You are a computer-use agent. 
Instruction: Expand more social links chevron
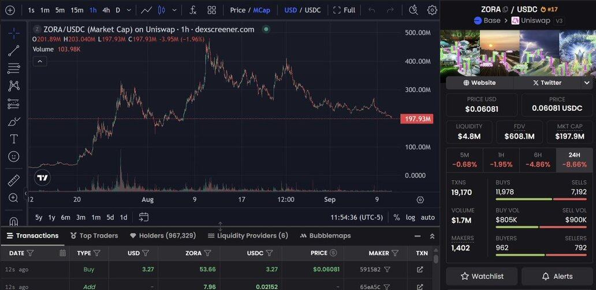coord(586,83)
